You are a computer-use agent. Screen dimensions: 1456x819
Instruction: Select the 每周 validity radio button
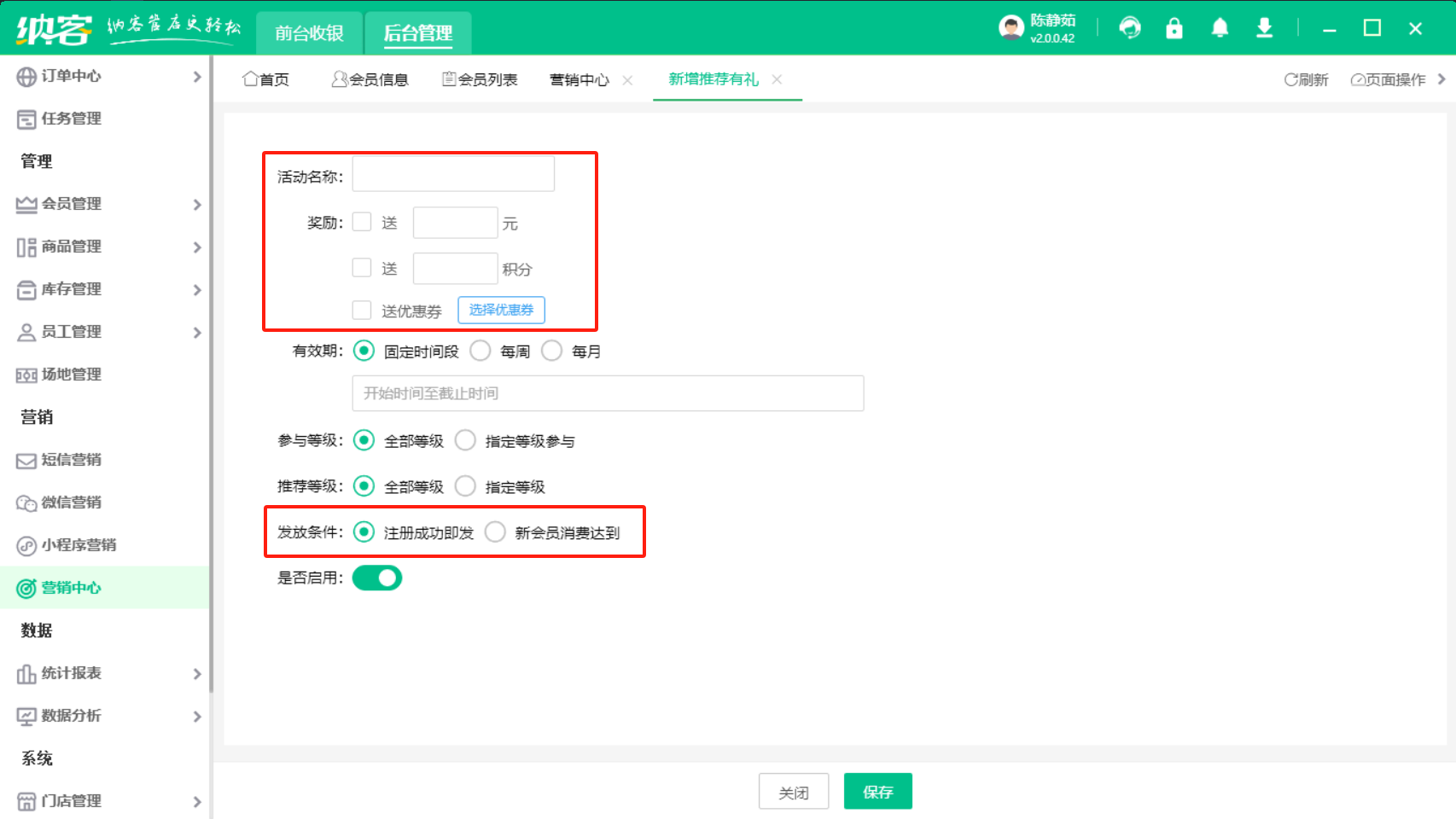pos(480,351)
